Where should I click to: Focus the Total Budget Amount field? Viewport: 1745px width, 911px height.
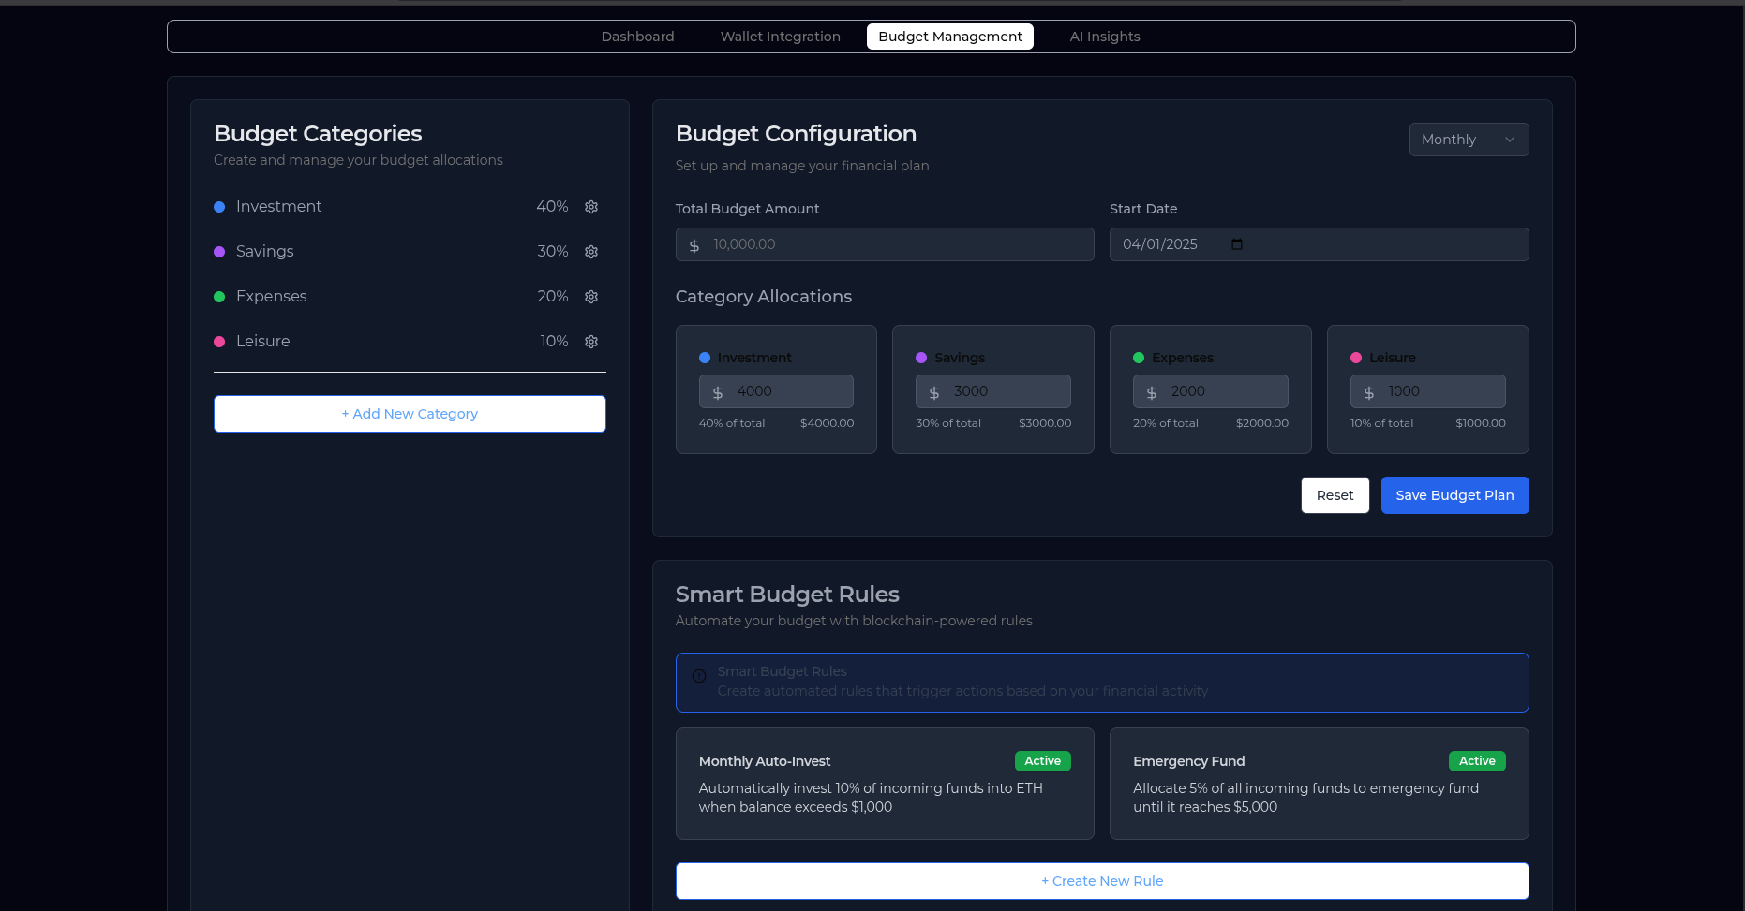click(x=885, y=244)
